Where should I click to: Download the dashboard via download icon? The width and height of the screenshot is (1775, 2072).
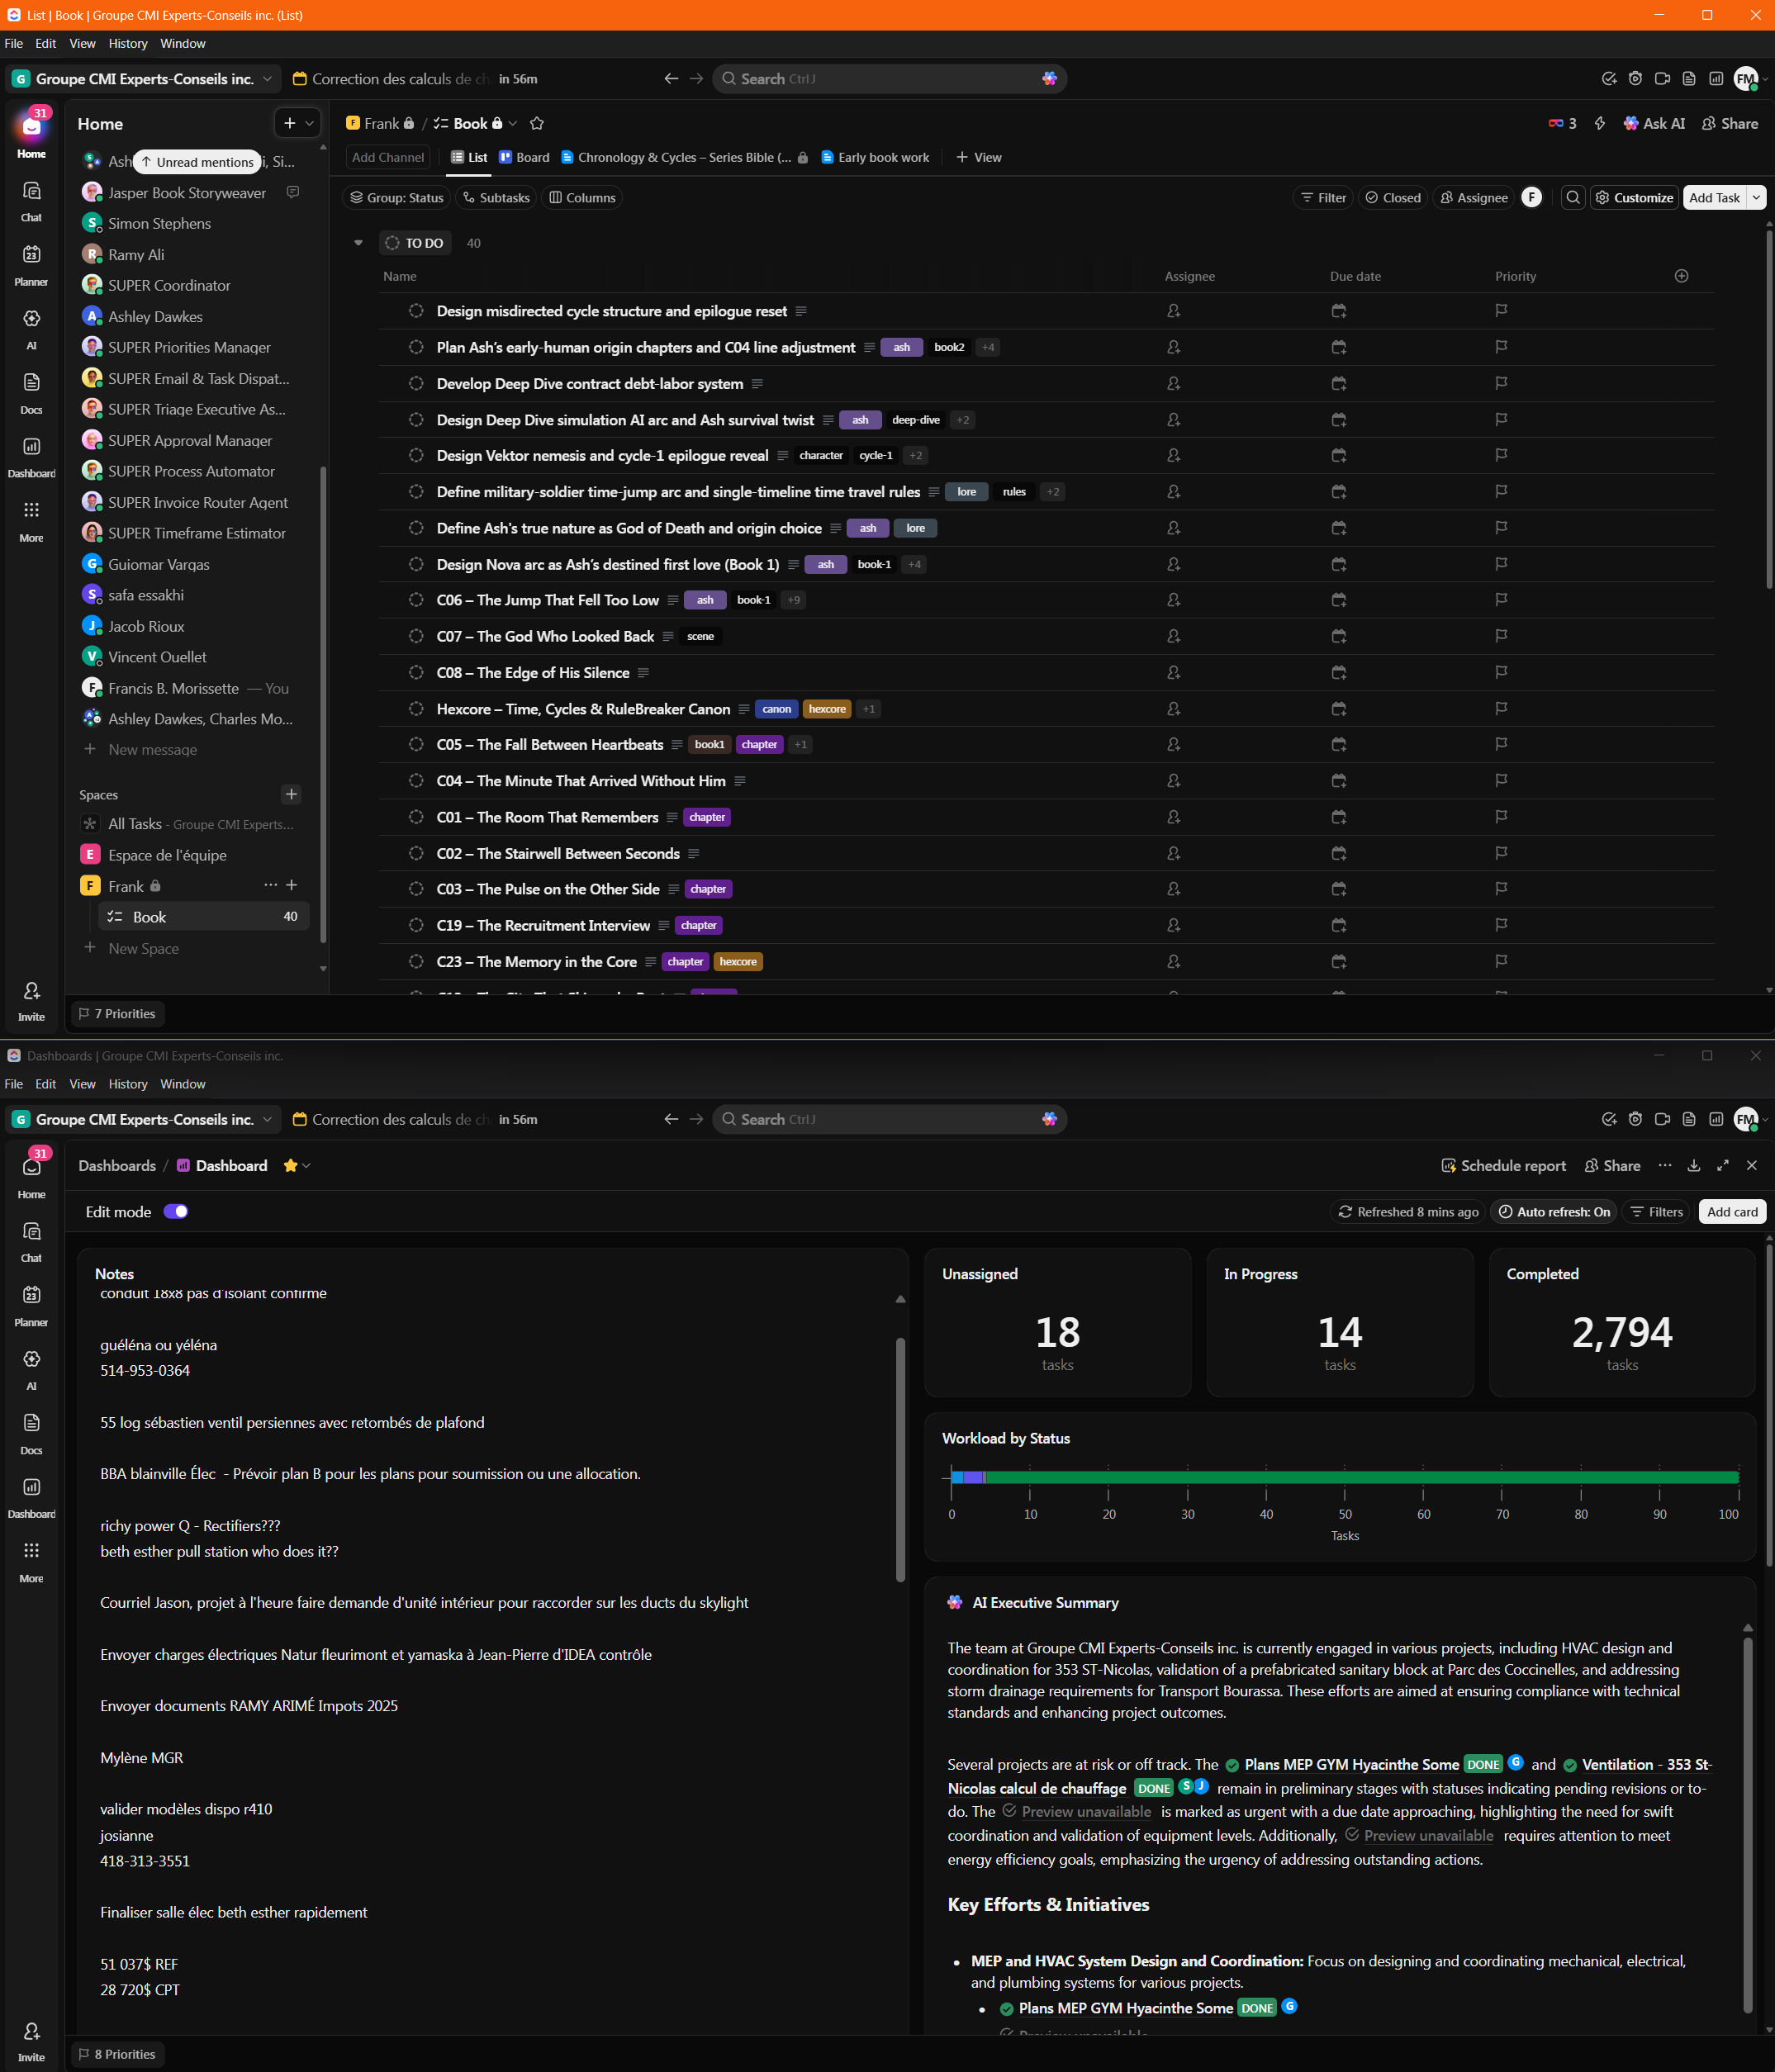point(1693,1165)
